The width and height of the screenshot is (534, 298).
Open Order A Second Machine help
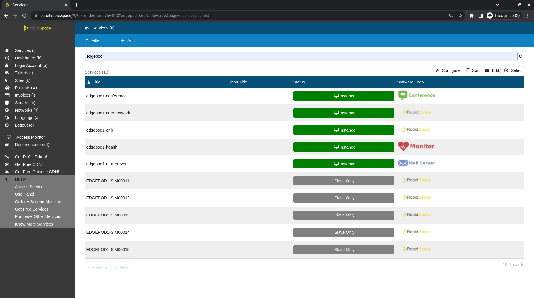[38, 202]
